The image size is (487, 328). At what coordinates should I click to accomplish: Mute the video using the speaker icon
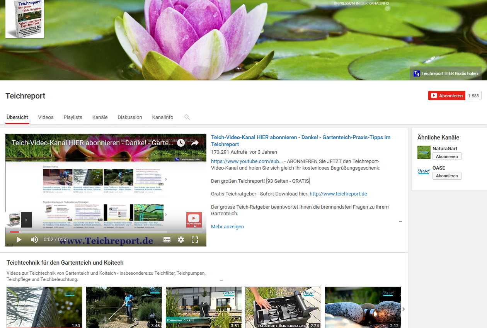[34, 240]
